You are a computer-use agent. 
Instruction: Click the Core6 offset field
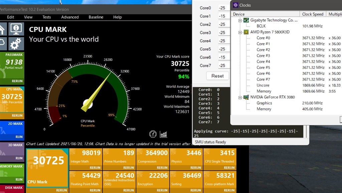(x=224, y=57)
